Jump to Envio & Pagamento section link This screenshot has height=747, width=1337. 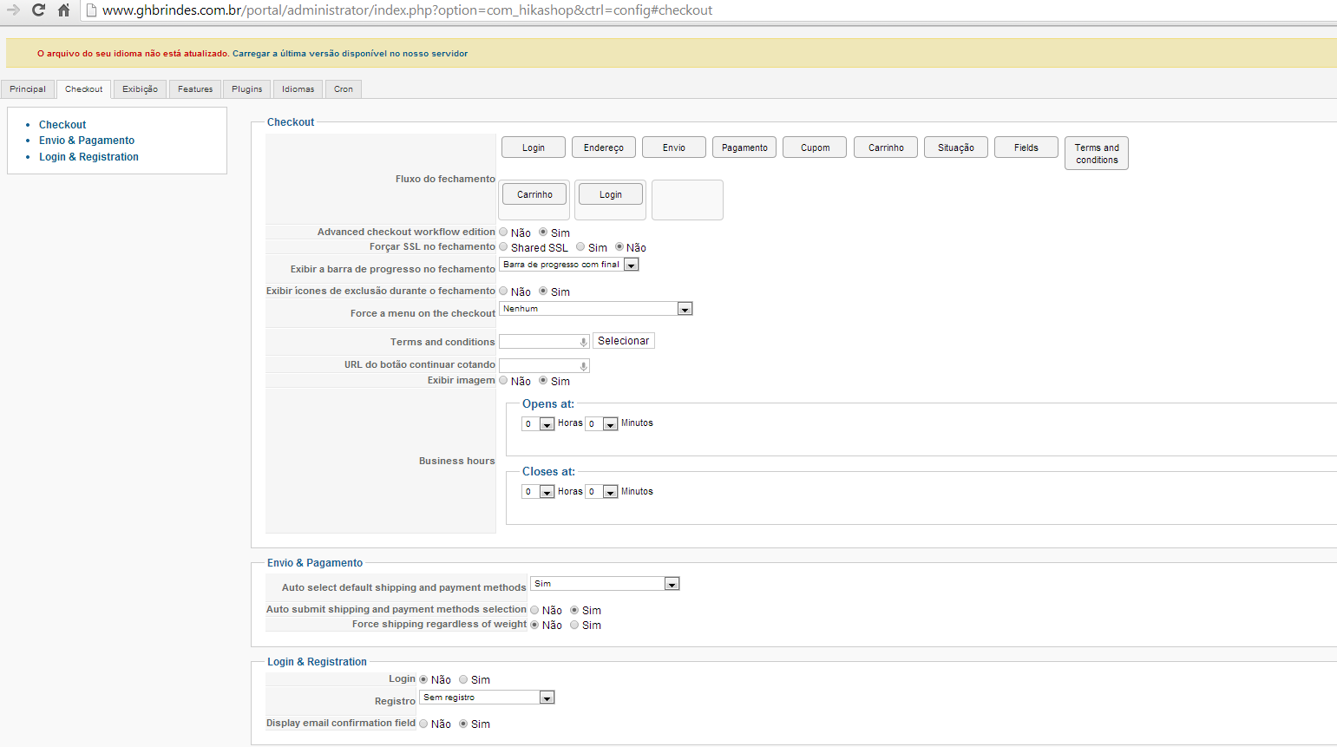87,141
